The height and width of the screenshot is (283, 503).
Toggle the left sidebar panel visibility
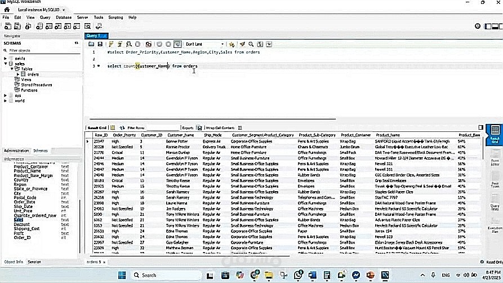point(488,26)
